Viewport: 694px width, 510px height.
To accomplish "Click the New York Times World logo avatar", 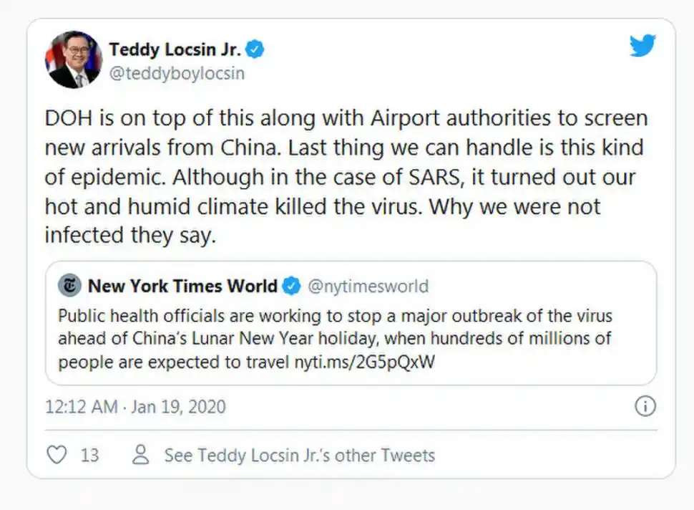I will (x=69, y=287).
